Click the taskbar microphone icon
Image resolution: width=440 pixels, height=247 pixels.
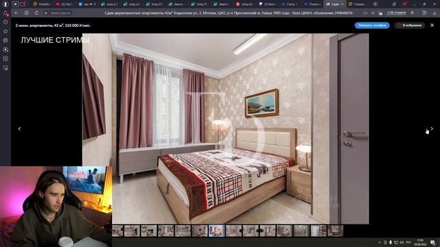(390, 242)
